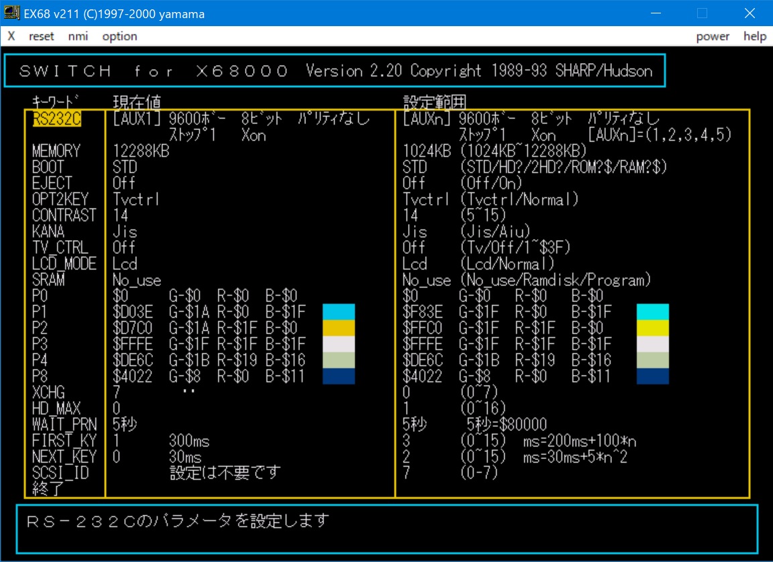
Task: Click the 設定範囲 column header
Action: click(x=435, y=102)
